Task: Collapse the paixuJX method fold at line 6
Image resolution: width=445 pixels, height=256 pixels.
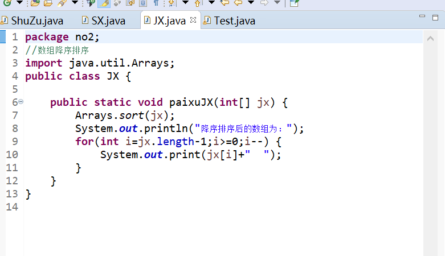Action: click(21, 101)
